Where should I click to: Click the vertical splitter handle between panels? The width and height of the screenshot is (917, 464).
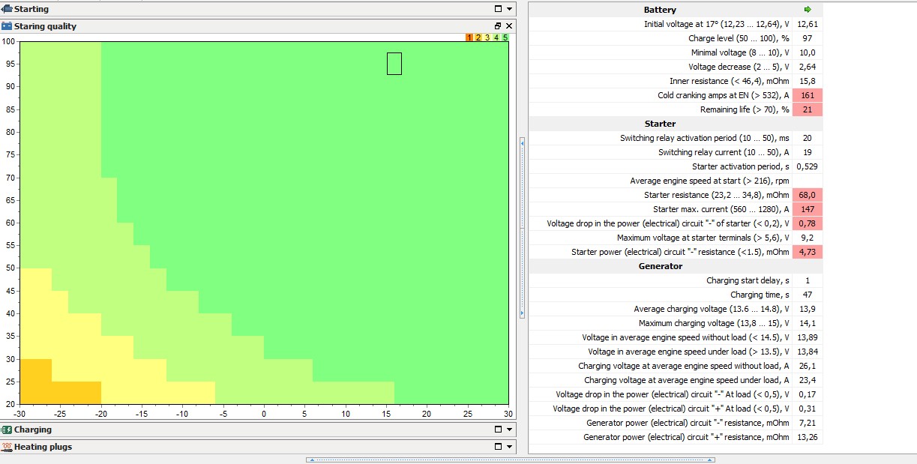coord(523,228)
